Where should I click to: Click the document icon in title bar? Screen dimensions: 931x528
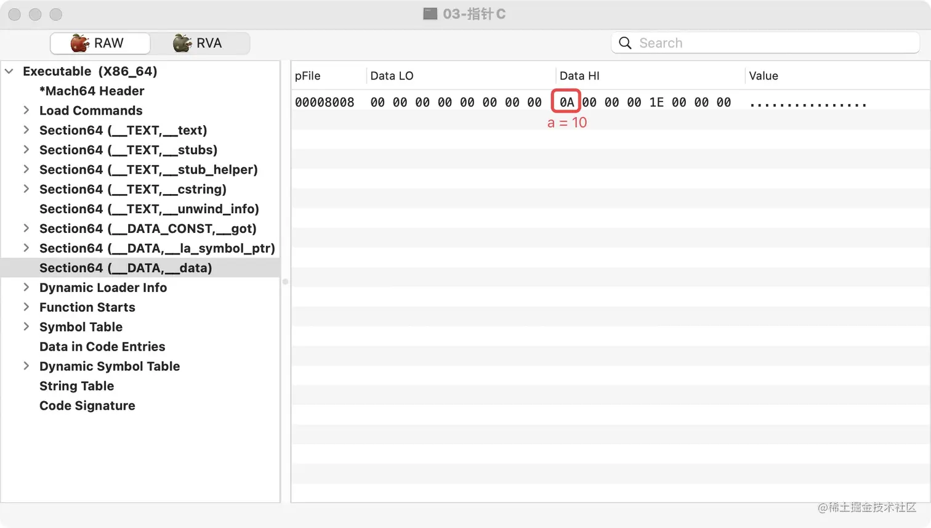point(430,14)
